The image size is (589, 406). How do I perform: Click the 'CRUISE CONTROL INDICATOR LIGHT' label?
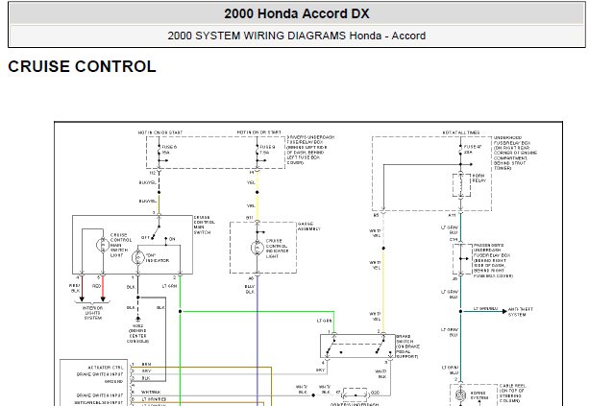[x=278, y=249]
